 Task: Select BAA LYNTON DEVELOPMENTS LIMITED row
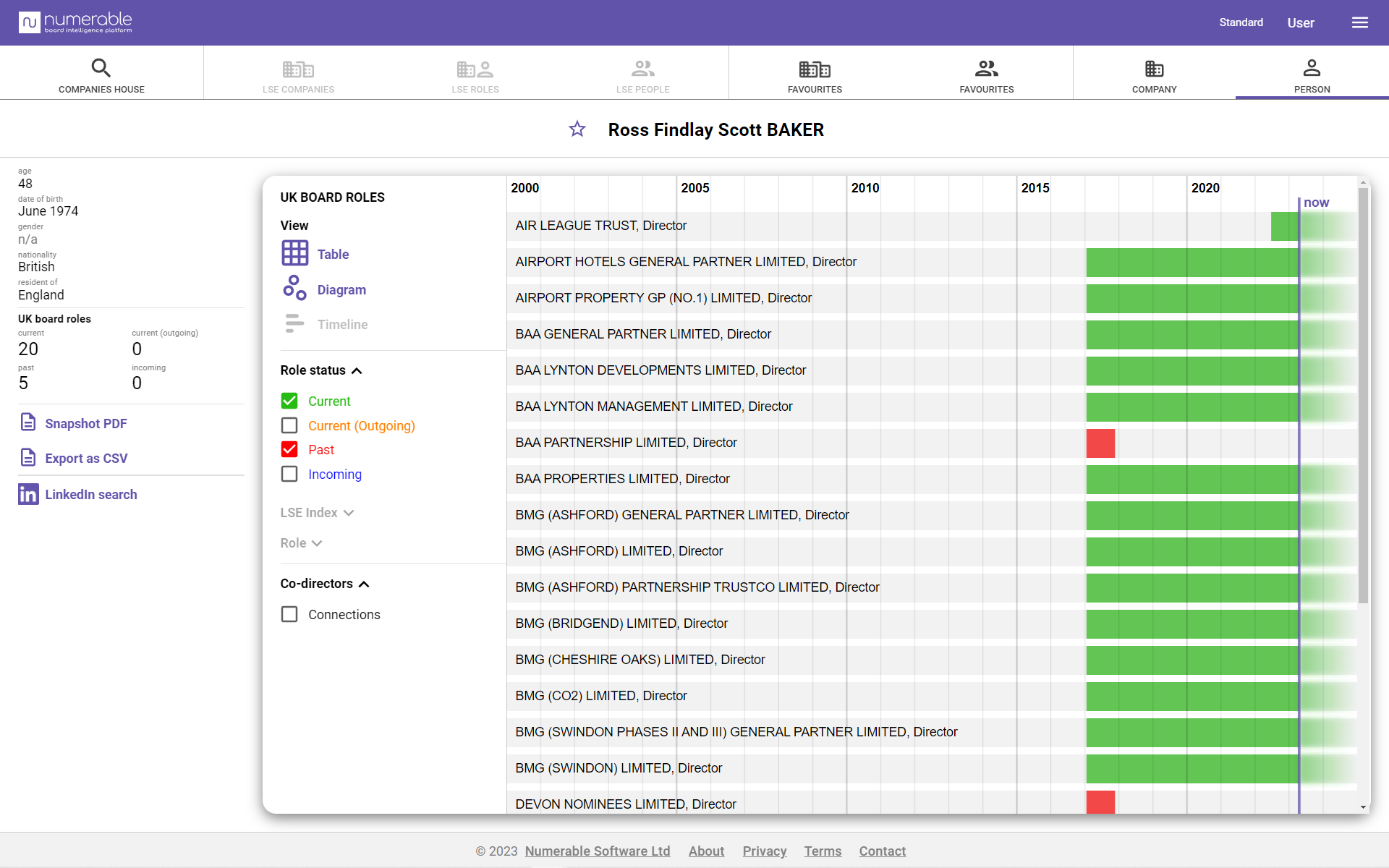[932, 371]
